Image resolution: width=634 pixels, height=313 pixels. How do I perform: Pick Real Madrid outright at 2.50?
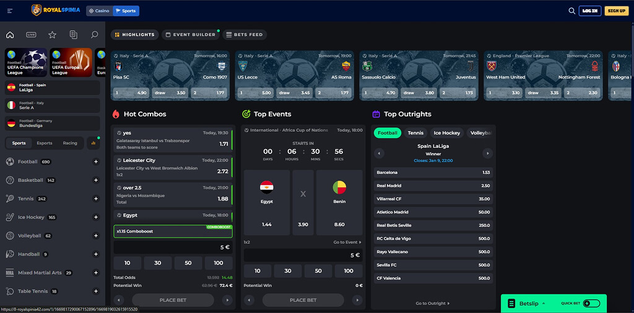coord(433,186)
